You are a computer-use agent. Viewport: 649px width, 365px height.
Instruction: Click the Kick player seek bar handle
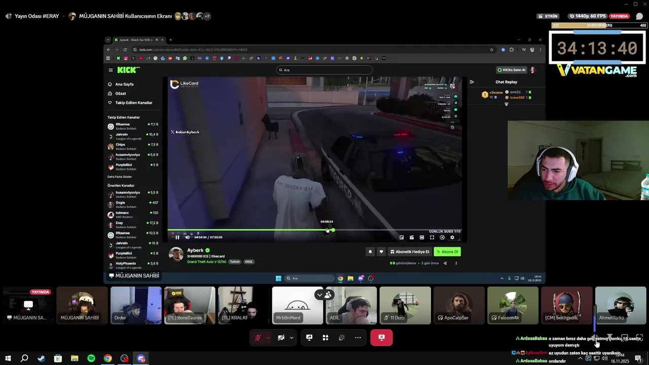(333, 230)
